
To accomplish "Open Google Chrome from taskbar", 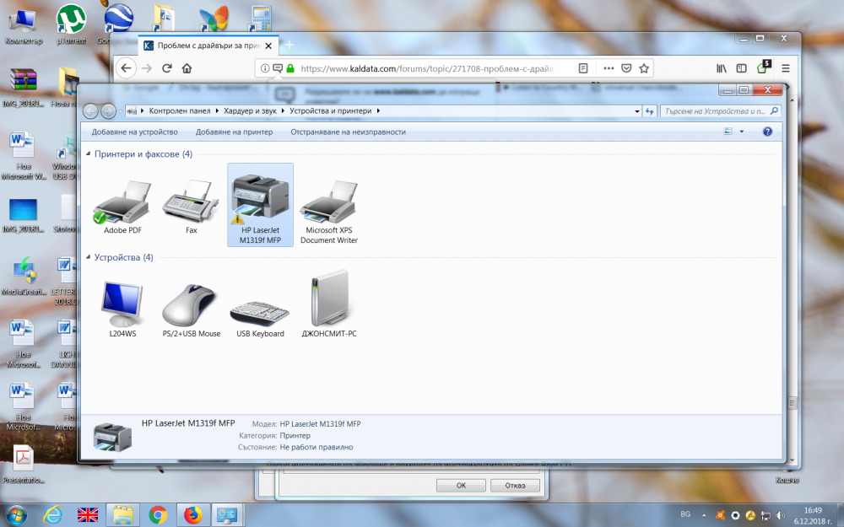I will (158, 515).
